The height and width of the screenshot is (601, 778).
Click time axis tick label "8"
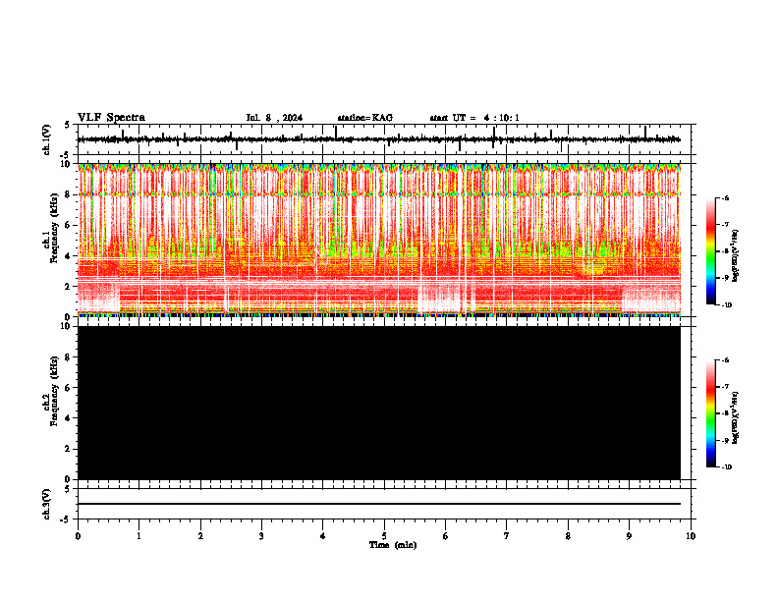(x=568, y=536)
